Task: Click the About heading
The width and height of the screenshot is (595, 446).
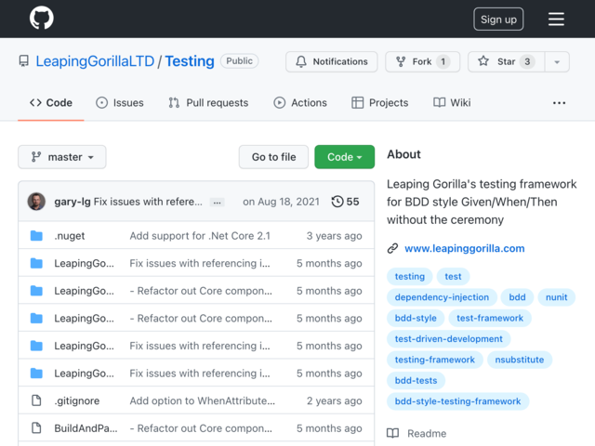Action: click(x=403, y=154)
